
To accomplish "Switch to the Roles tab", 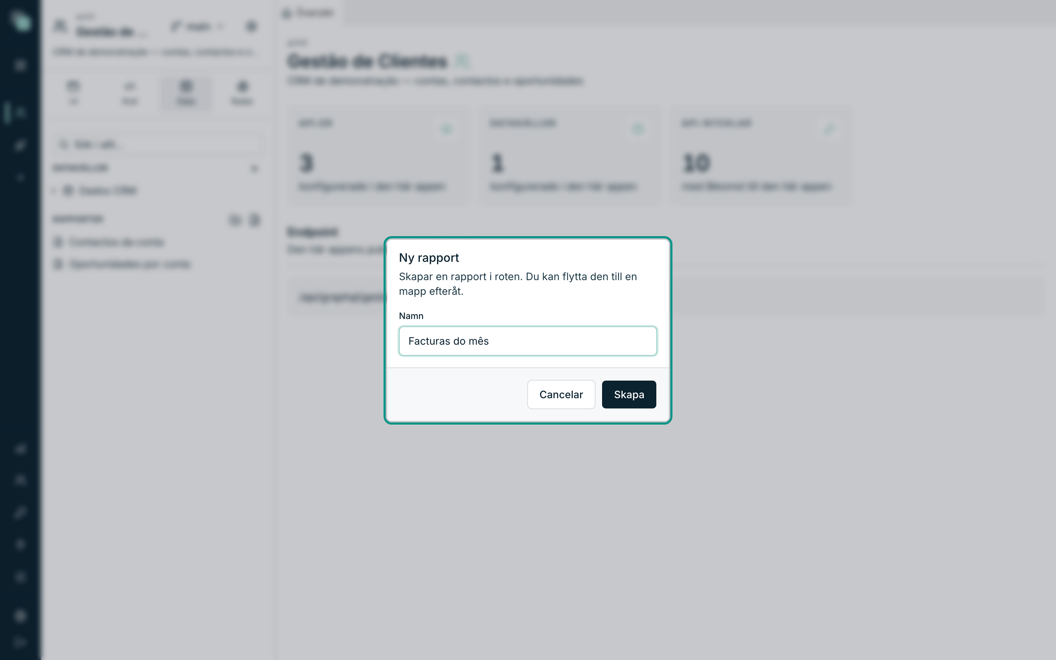I will tap(242, 92).
